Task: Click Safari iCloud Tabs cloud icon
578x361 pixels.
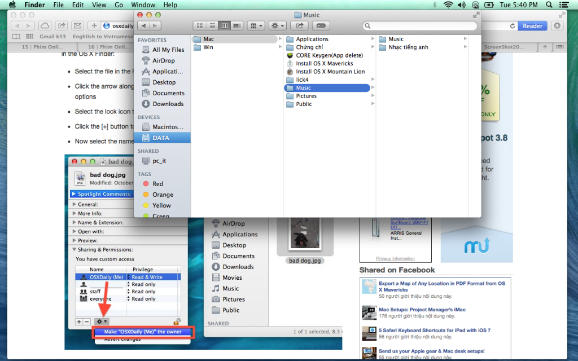Action: (x=45, y=25)
